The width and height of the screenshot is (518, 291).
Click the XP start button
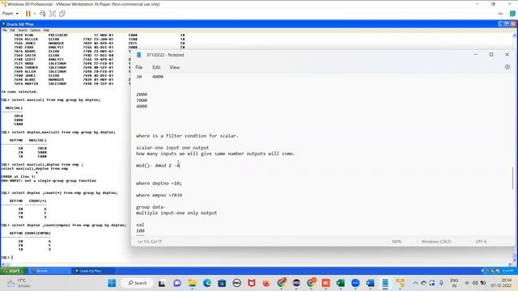[x=13, y=271]
